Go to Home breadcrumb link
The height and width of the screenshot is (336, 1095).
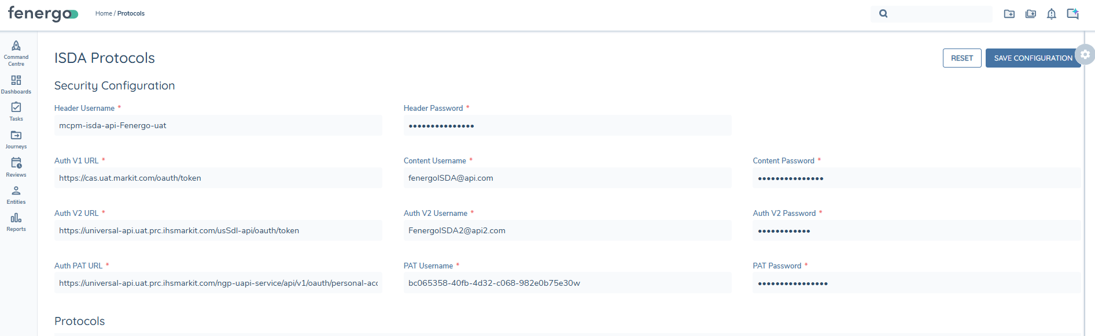(104, 13)
